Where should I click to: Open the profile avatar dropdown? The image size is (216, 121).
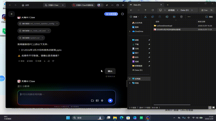100,5
